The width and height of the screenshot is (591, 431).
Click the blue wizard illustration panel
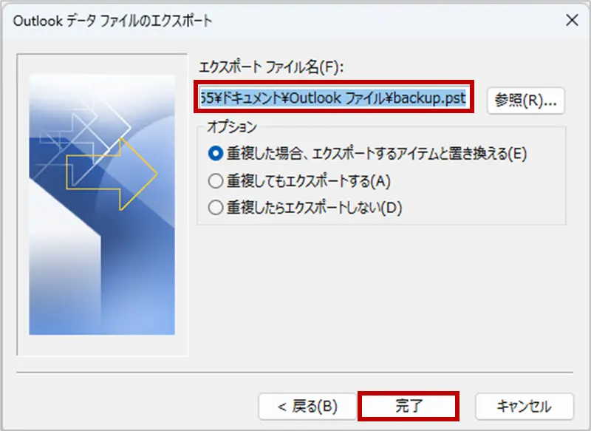(x=102, y=204)
